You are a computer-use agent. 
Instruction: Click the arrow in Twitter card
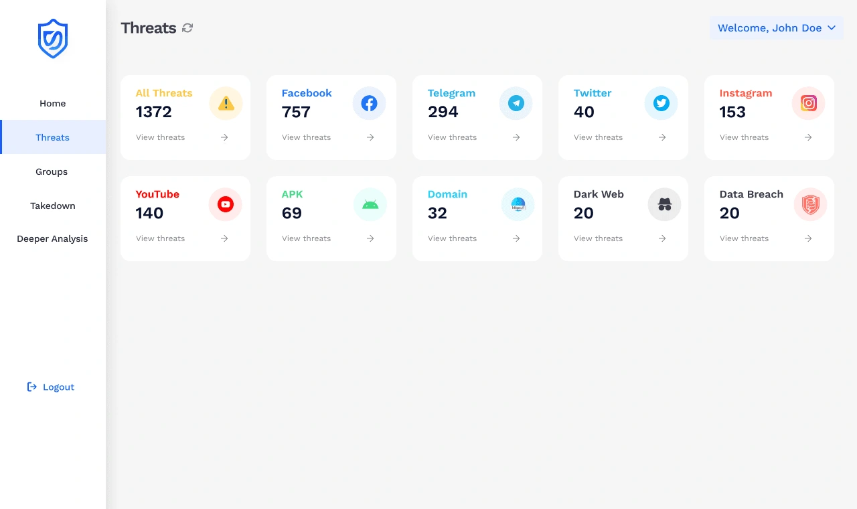click(x=662, y=137)
